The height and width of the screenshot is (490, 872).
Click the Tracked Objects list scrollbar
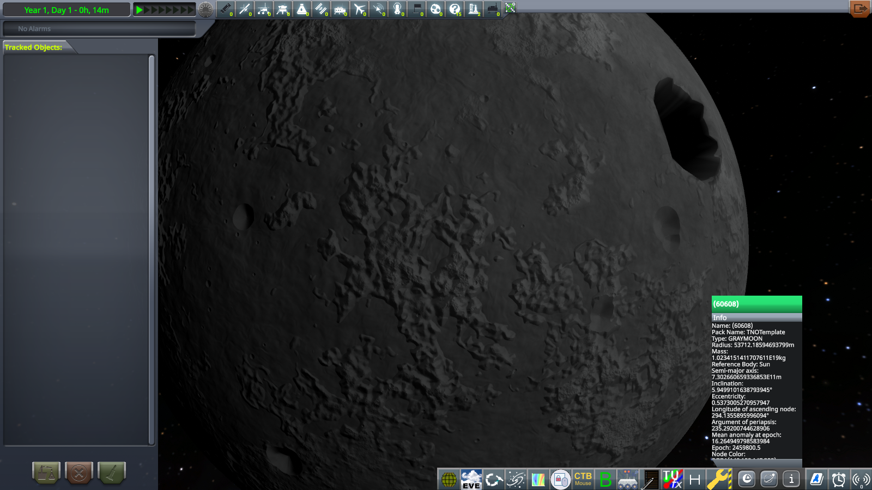click(152, 250)
